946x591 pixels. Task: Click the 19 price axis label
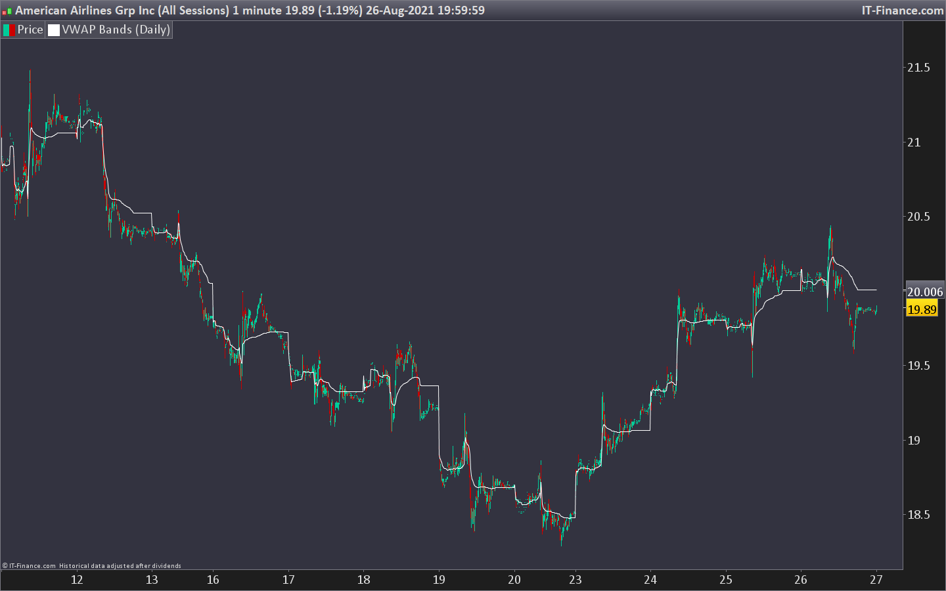click(914, 441)
